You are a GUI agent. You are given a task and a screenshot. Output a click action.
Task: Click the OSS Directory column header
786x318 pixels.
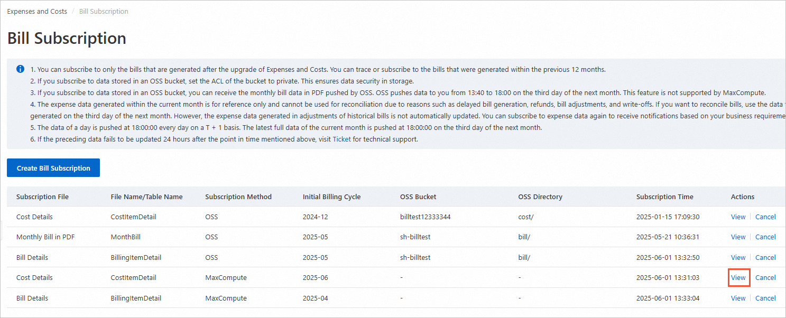(540, 197)
